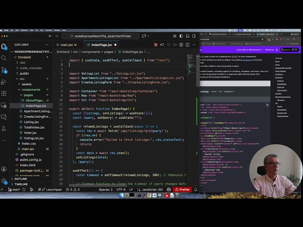Open the GitHub link in docs header

click(x=269, y=50)
